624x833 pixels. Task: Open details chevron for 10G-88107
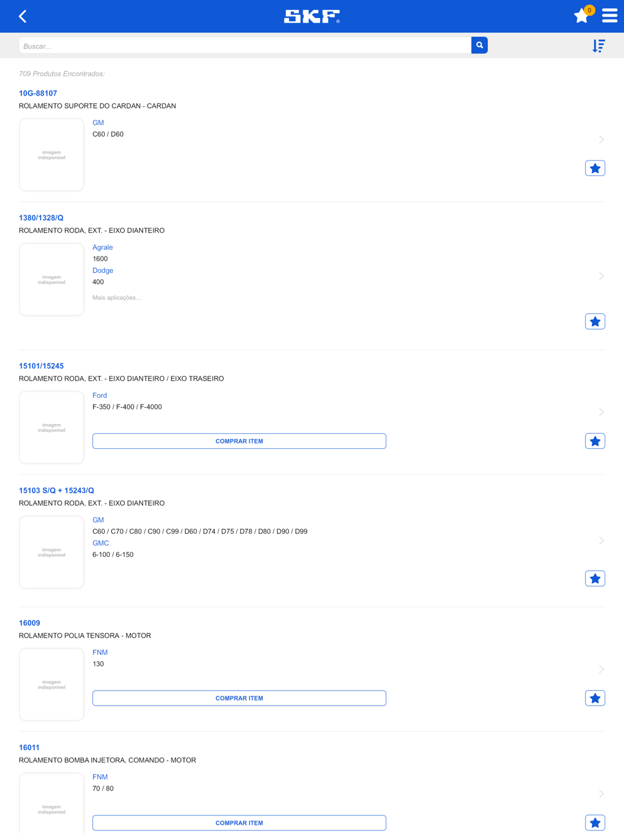[x=602, y=139]
